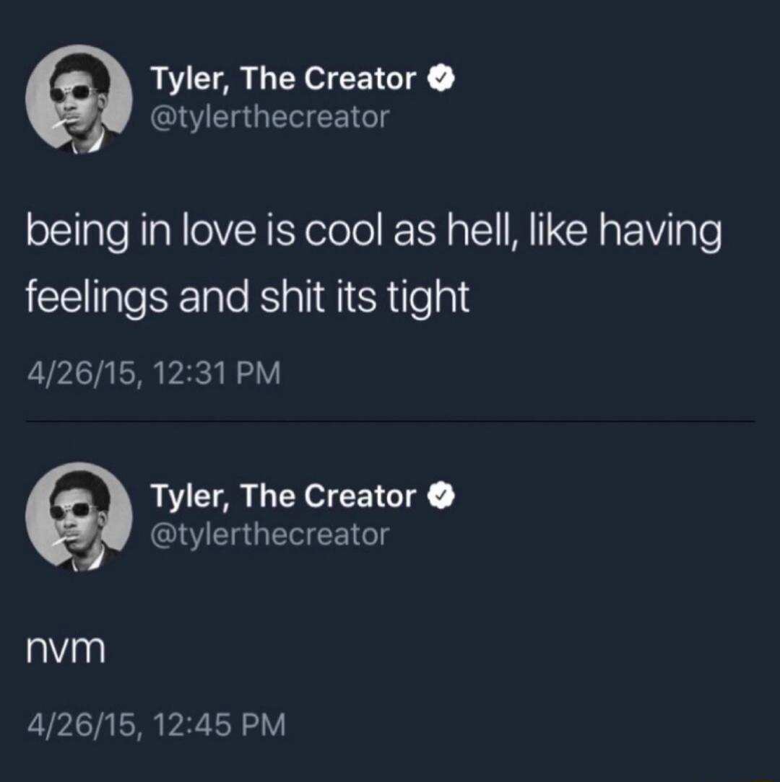Select the @tylerthecreator handle on the first tweet

click(x=270, y=114)
